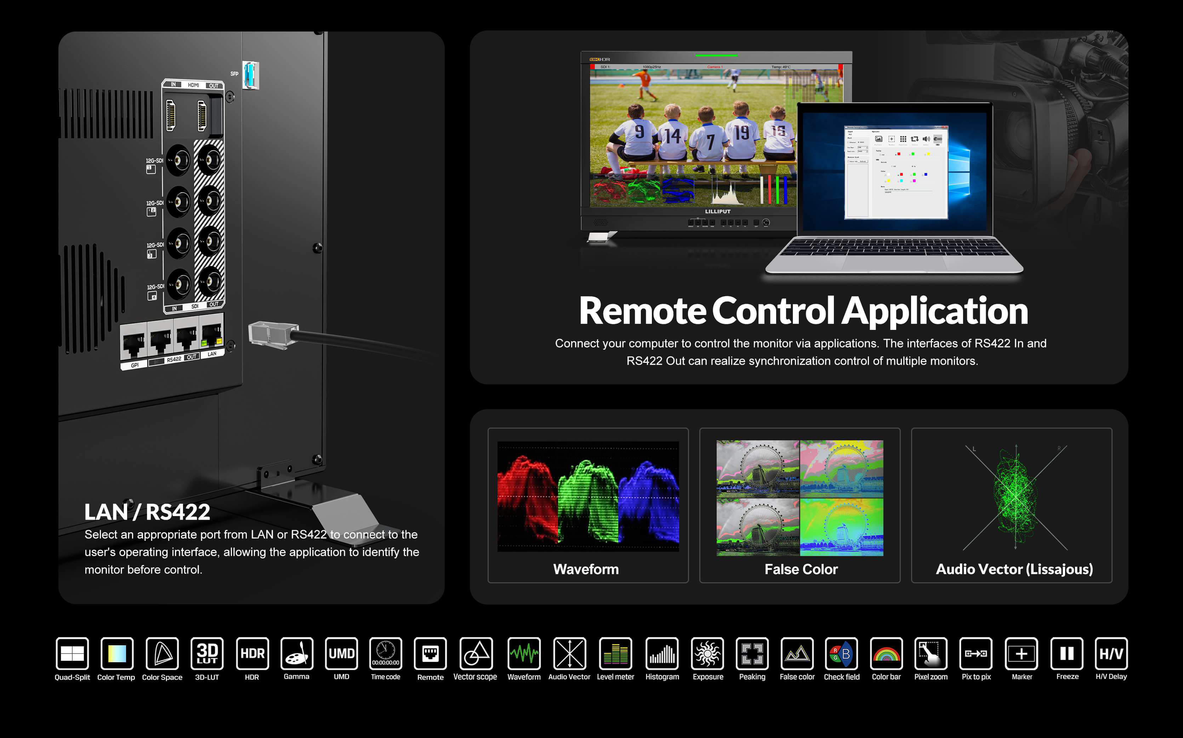Select the Color bar rainbow icon
This screenshot has height=738, width=1183.
pyautogui.click(x=886, y=653)
